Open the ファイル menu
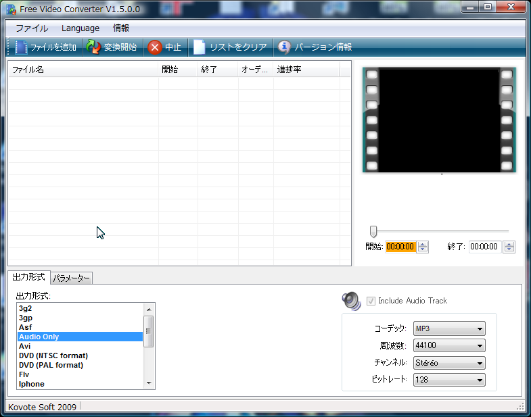 (x=32, y=28)
